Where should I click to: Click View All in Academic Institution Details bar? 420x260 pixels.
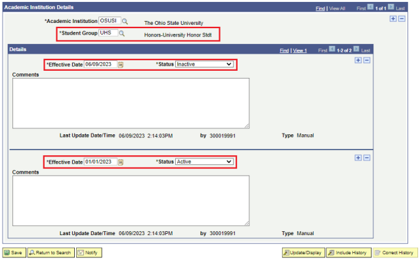click(337, 9)
